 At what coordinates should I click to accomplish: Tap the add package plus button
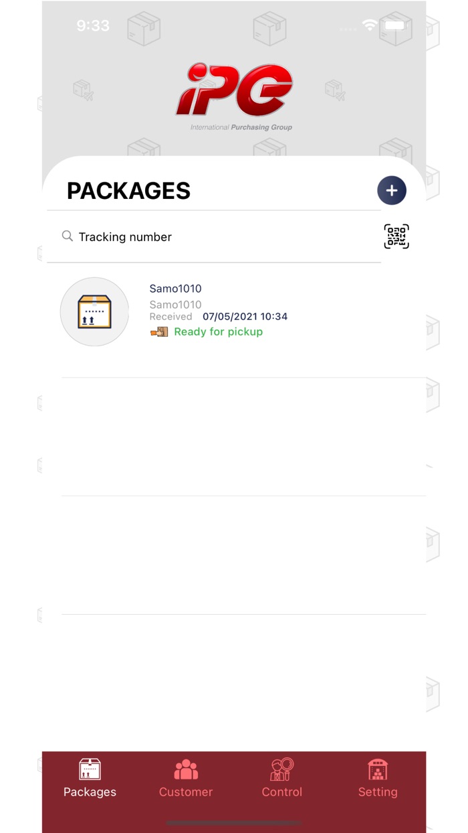[392, 190]
